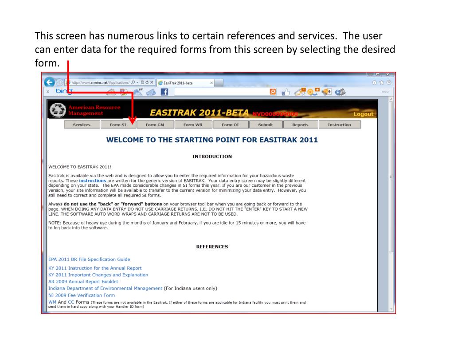The width and height of the screenshot is (454, 340).
Task: Close the EasiTrak 2011-beta tab
Action: pyautogui.click(x=211, y=83)
